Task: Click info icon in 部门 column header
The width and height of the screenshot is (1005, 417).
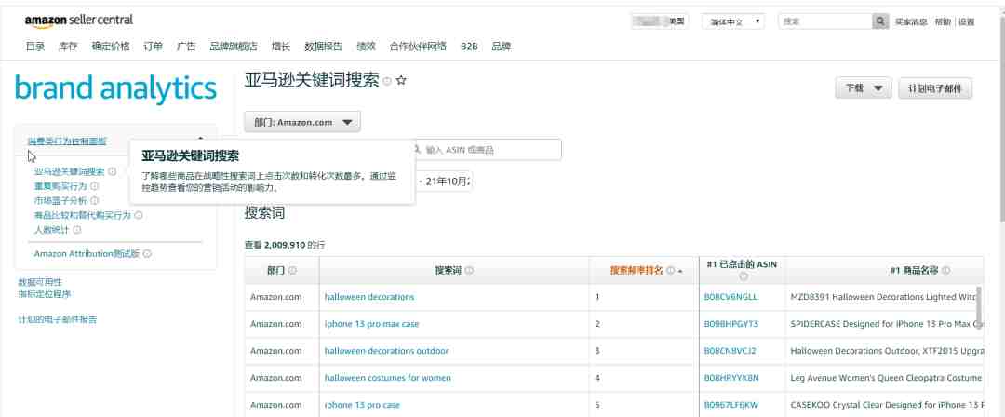Action: click(292, 271)
